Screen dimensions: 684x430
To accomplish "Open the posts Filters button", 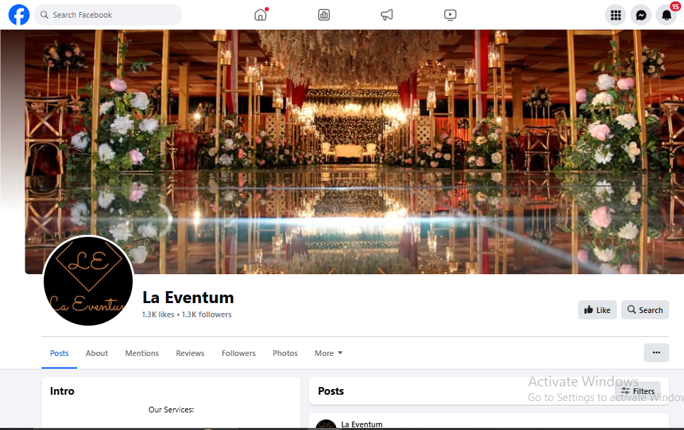I will click(x=637, y=391).
